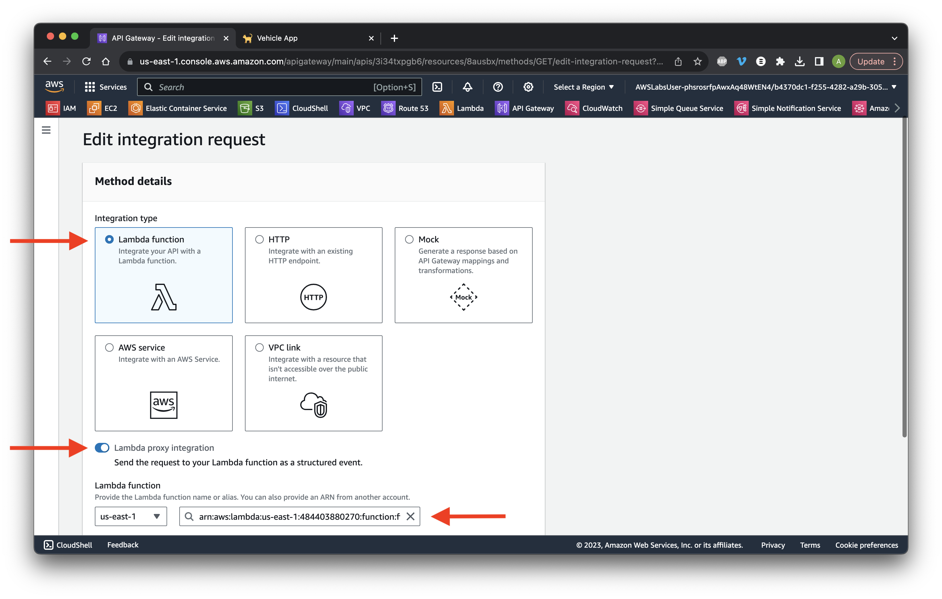This screenshot has height=599, width=942.
Task: Open the Terms link
Action: tap(810, 545)
